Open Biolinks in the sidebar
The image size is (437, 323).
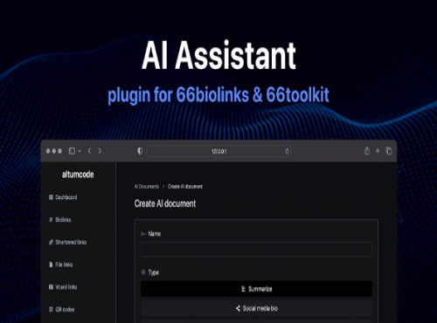[60, 220]
